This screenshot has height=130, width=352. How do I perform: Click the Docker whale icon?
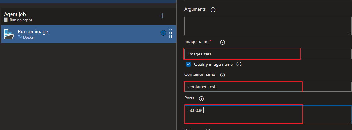pos(9,34)
